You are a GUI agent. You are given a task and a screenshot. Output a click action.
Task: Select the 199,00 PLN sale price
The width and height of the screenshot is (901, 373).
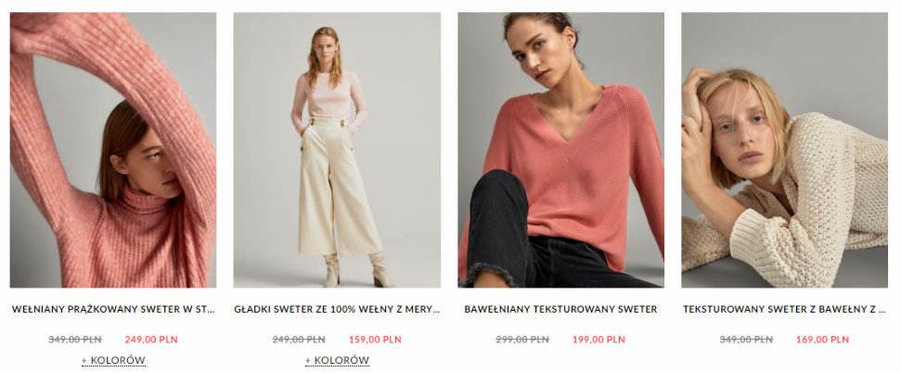coord(599,340)
